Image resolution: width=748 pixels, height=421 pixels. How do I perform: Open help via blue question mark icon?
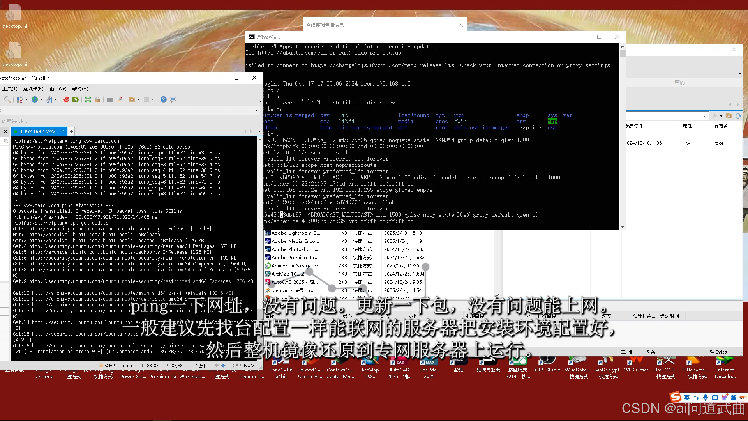tap(163, 99)
